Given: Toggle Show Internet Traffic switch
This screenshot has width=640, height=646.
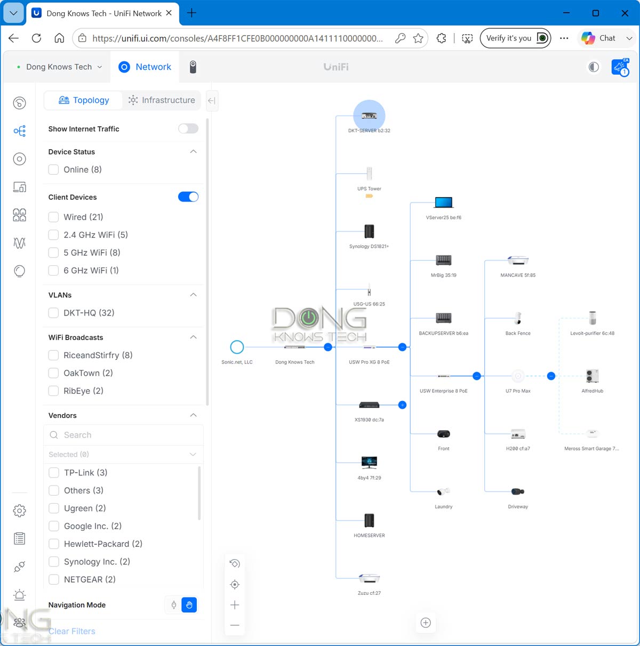Looking at the screenshot, I should tap(188, 128).
